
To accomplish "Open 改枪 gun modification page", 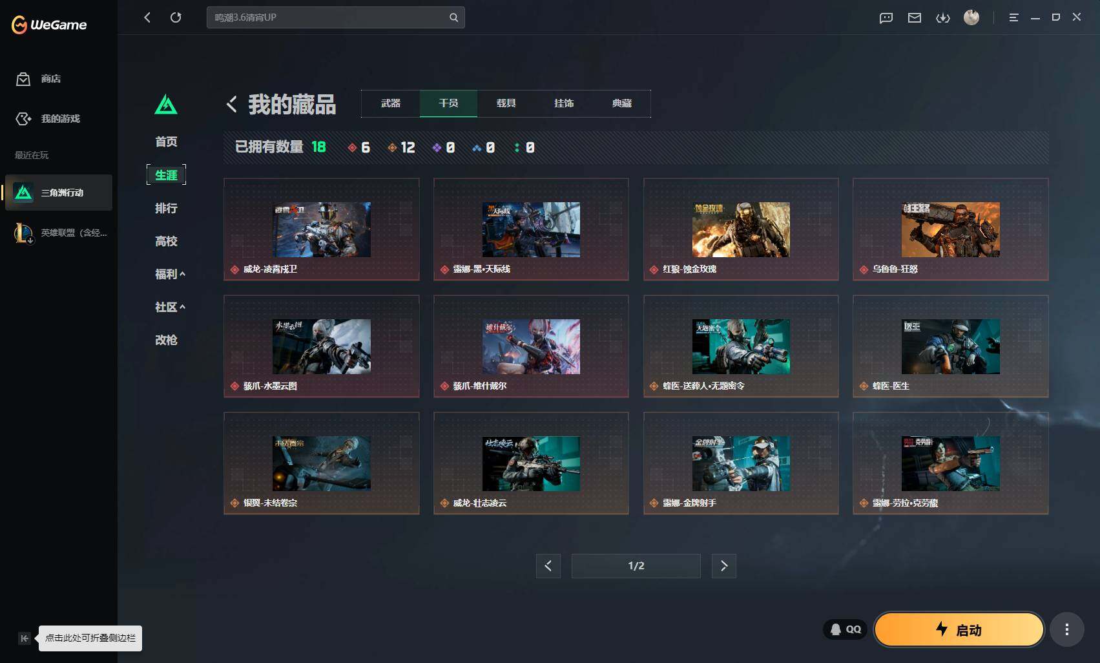I will pyautogui.click(x=166, y=340).
